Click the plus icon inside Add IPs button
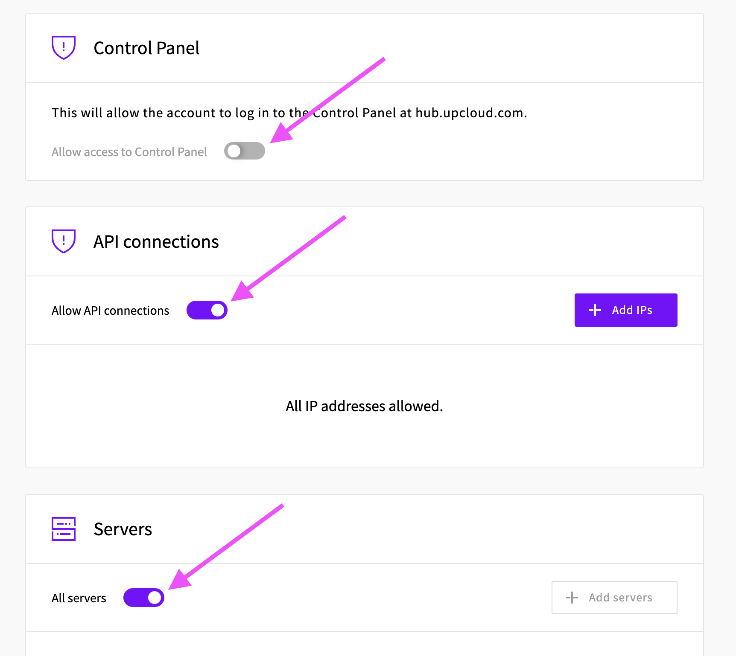This screenshot has height=656, width=736. [x=595, y=310]
